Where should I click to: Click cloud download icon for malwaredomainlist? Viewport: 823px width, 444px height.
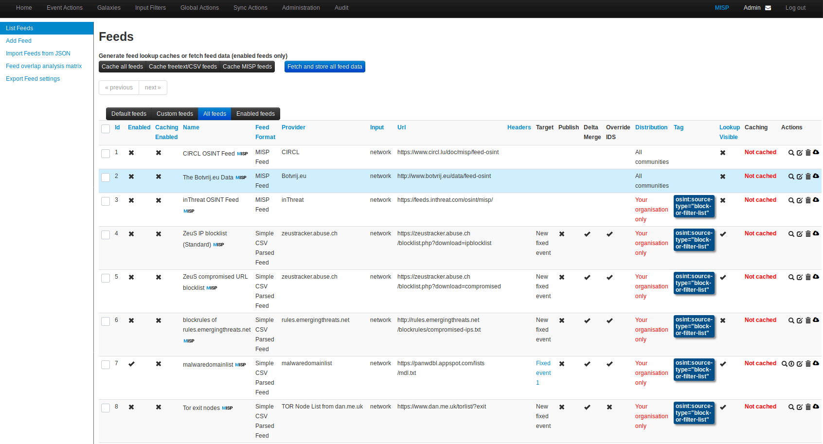(x=816, y=363)
